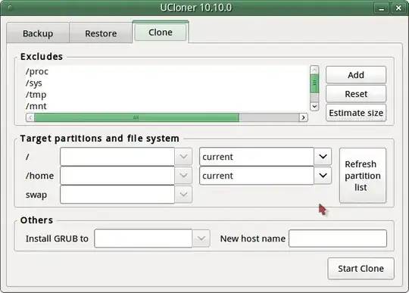409x293 pixels.
Task: Open the swap partition dropdown
Action: 183,195
